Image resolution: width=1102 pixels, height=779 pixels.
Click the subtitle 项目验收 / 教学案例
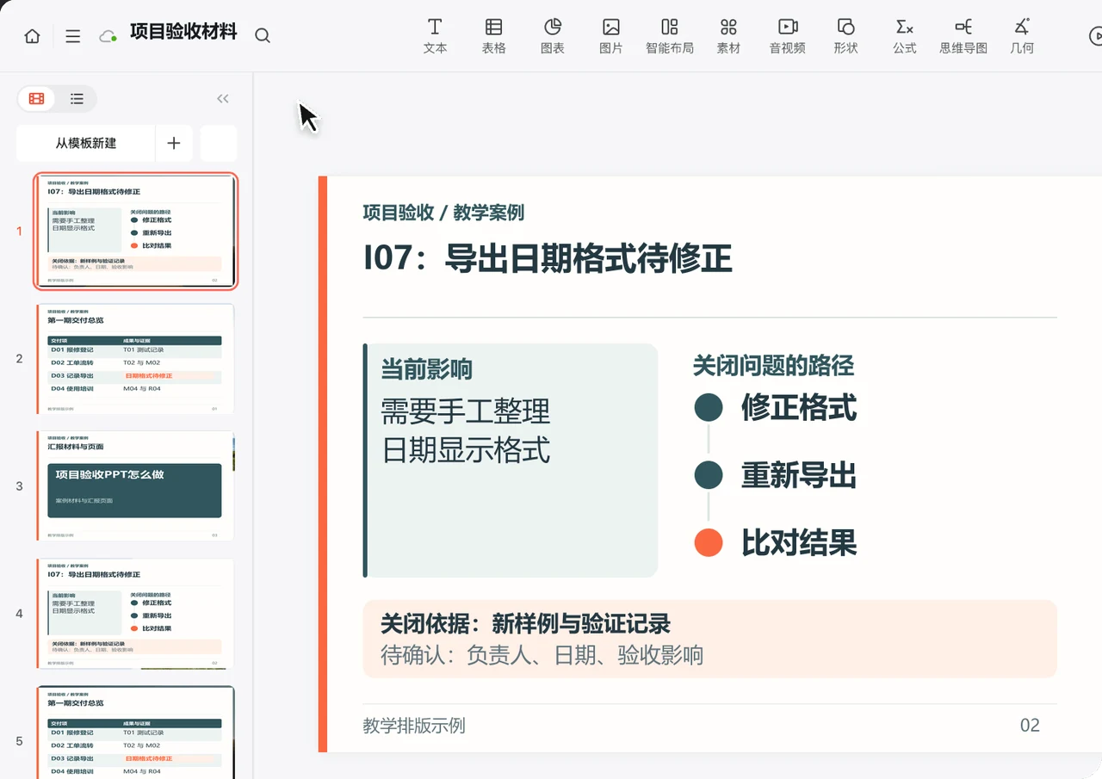(443, 213)
